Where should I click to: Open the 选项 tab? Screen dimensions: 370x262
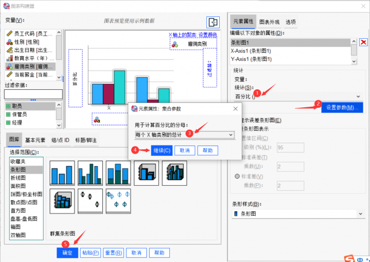(x=291, y=22)
